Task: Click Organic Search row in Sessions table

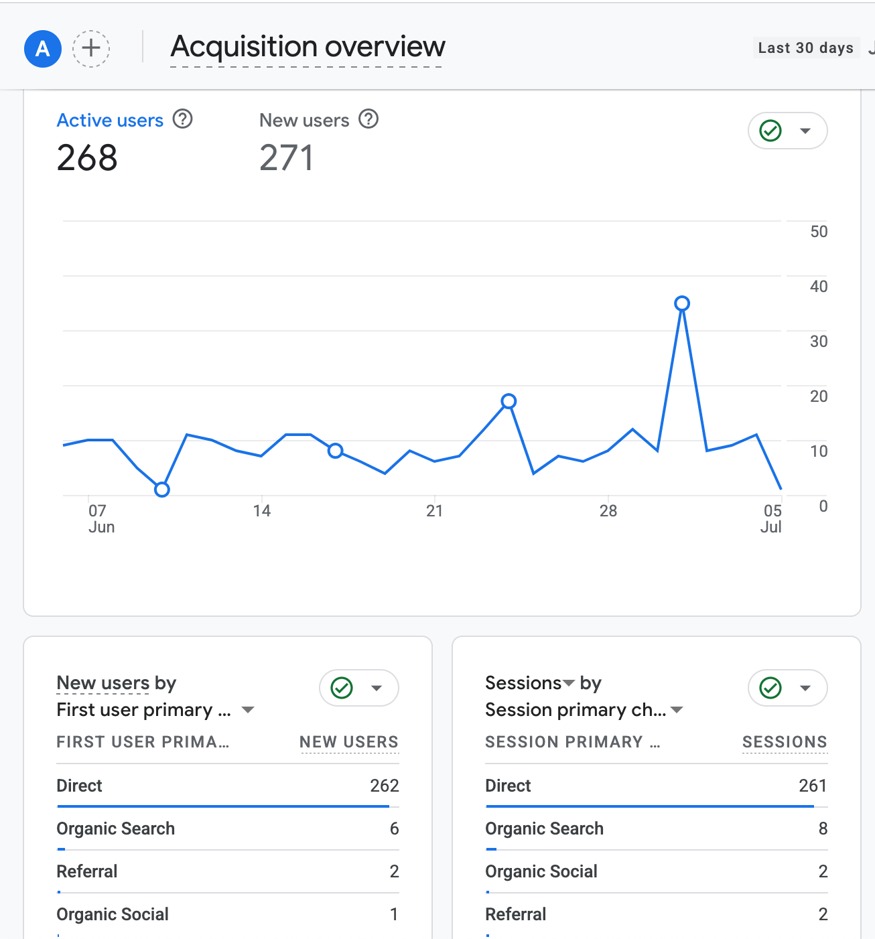Action: tap(657, 828)
